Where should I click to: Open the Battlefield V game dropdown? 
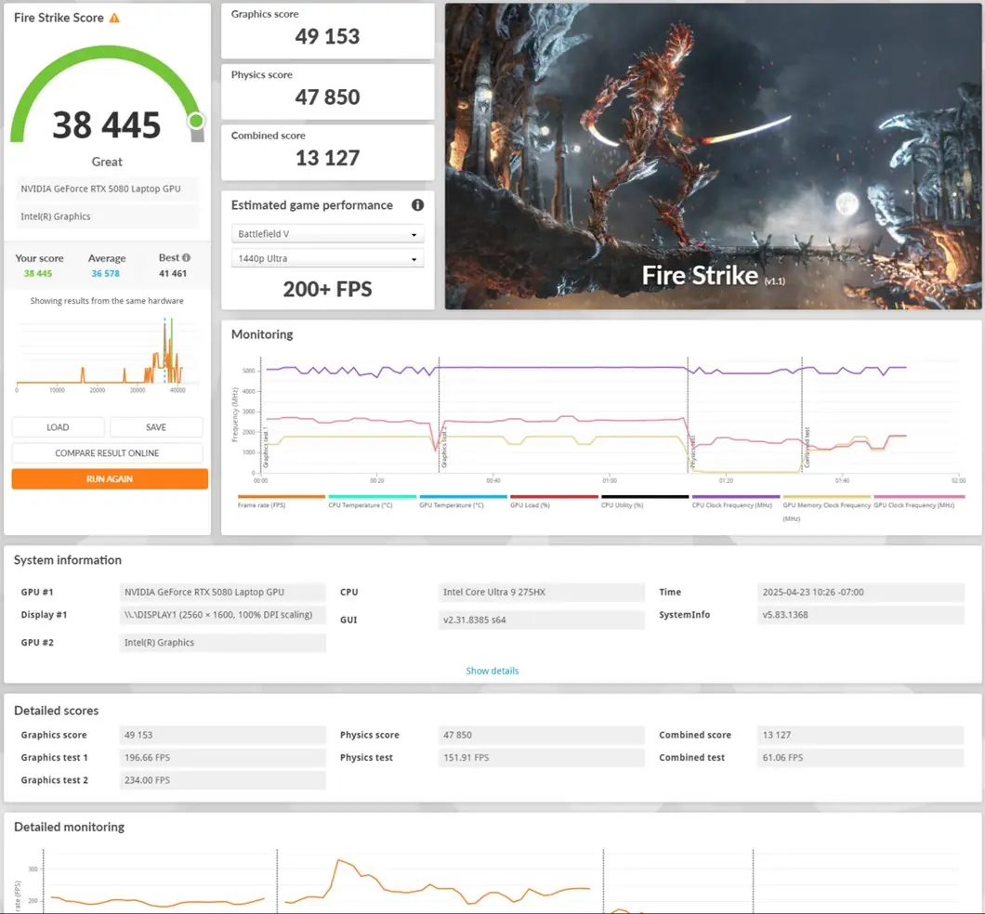click(x=327, y=234)
